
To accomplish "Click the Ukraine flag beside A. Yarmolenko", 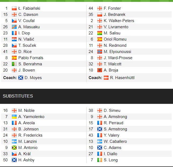I will 14,117.
